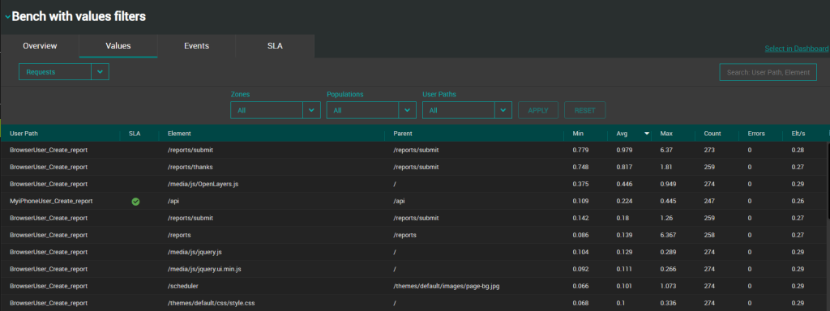Sort by the Min column header
The image size is (830, 311).
pos(577,134)
